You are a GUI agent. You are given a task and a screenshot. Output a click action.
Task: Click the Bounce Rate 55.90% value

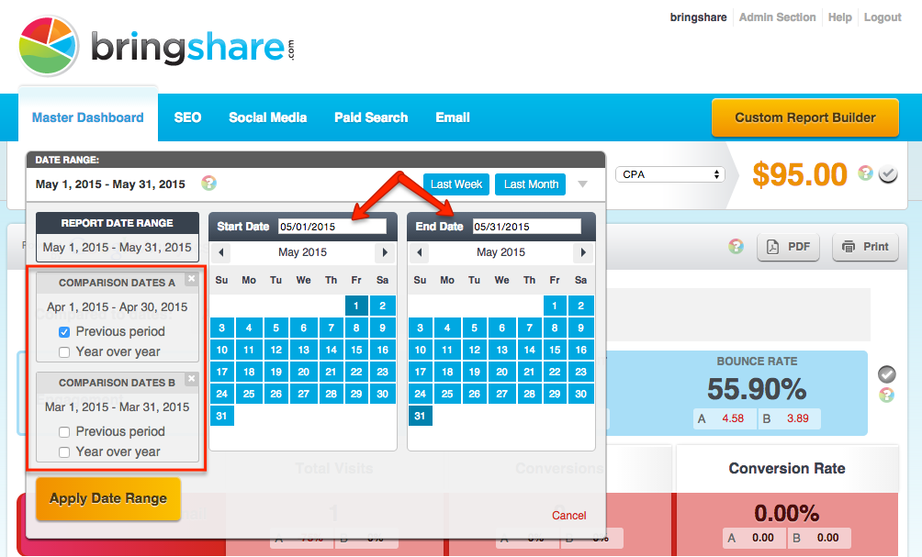(x=756, y=389)
